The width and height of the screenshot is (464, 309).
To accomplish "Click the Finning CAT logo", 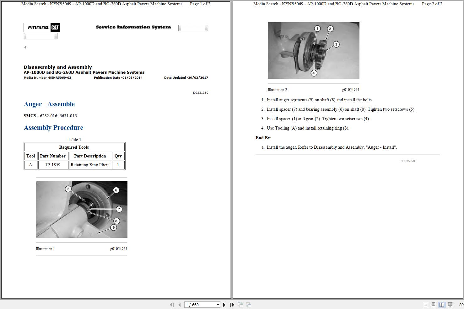I will (41, 28).
